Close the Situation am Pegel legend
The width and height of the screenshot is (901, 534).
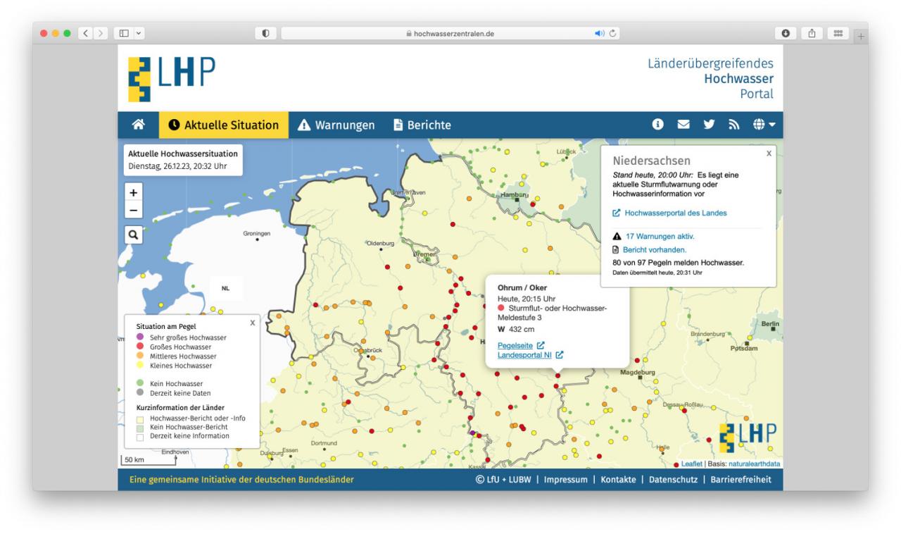click(x=253, y=322)
